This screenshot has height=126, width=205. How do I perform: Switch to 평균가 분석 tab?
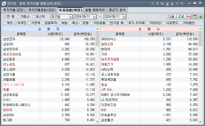point(117,10)
